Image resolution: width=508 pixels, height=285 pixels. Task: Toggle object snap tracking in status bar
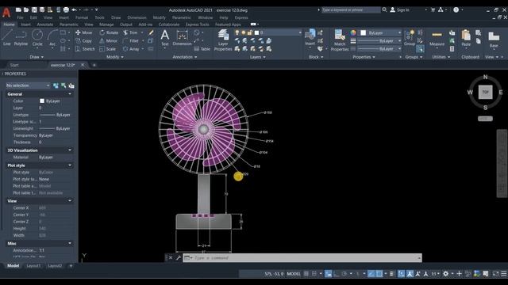pos(371,274)
